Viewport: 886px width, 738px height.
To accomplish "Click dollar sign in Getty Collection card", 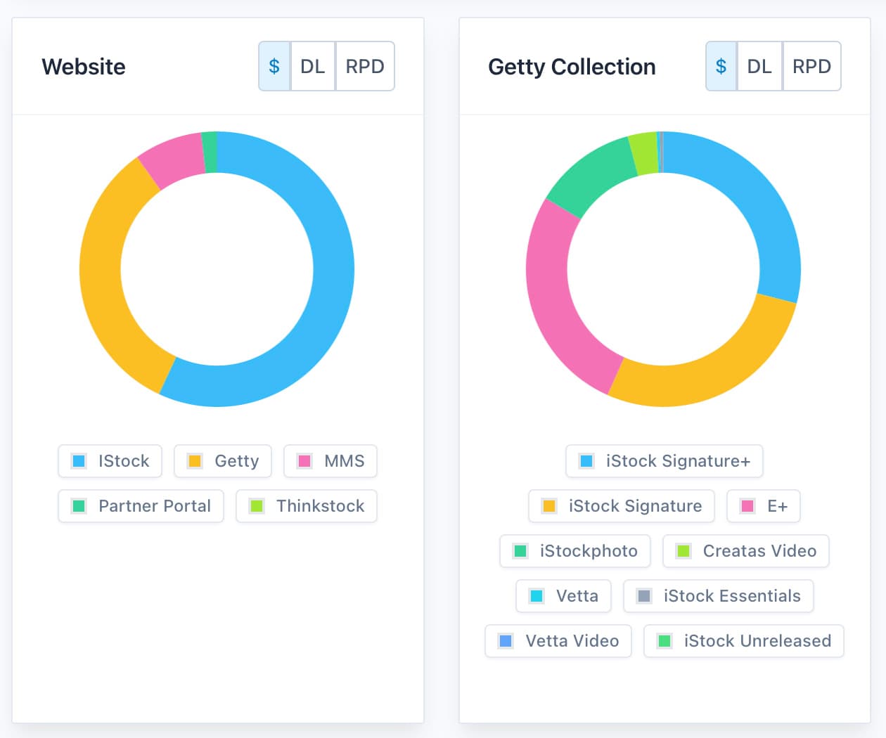I will [x=721, y=67].
